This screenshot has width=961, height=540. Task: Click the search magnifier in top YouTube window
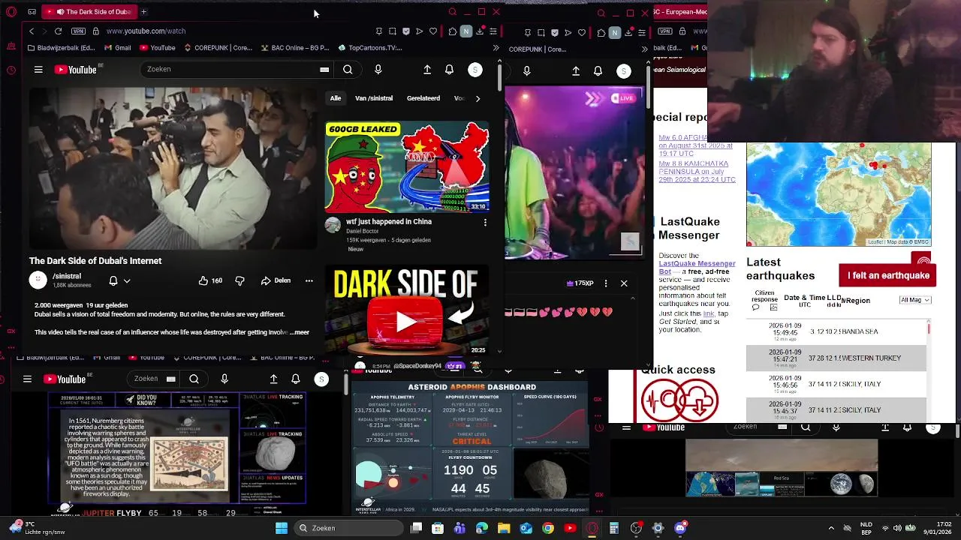(x=348, y=69)
